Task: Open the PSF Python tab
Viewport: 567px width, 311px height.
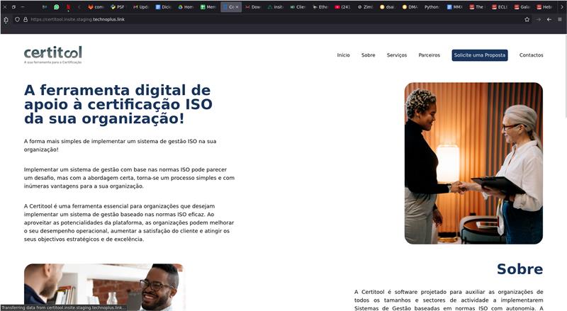Action: [x=118, y=7]
